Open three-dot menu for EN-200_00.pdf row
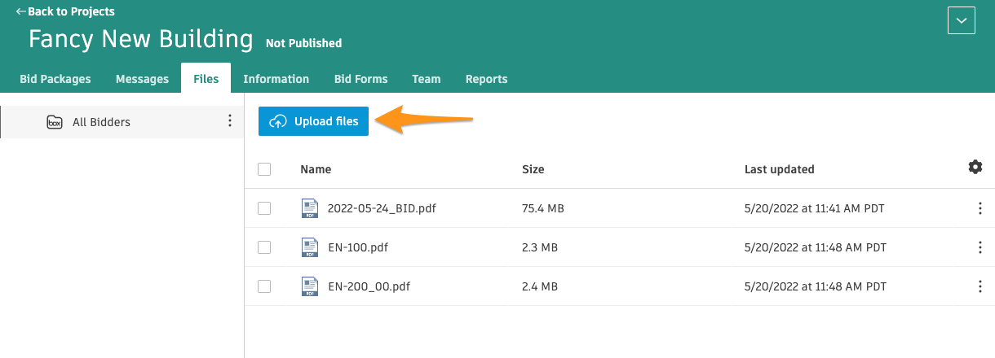Image resolution: width=995 pixels, height=358 pixels. 980,286
